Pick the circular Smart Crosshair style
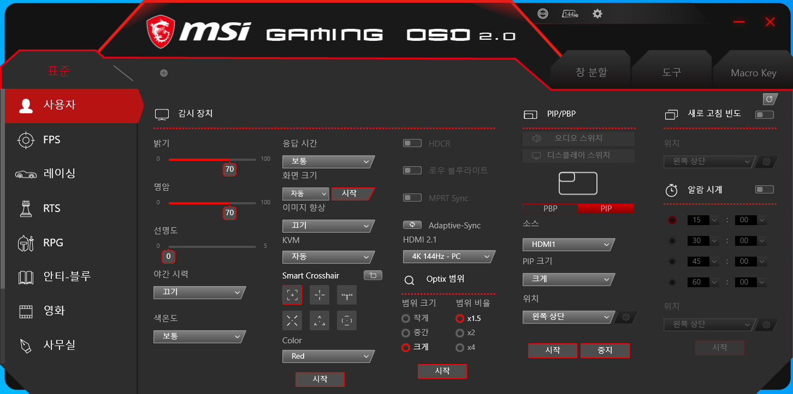The width and height of the screenshot is (793, 394). tap(347, 320)
